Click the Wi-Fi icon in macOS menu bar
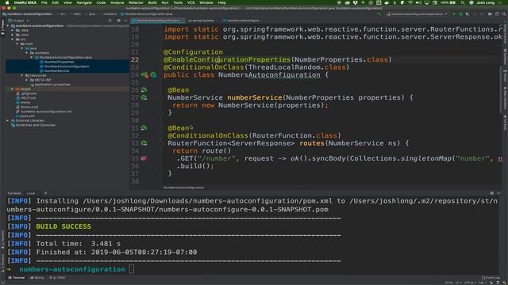 410,2
